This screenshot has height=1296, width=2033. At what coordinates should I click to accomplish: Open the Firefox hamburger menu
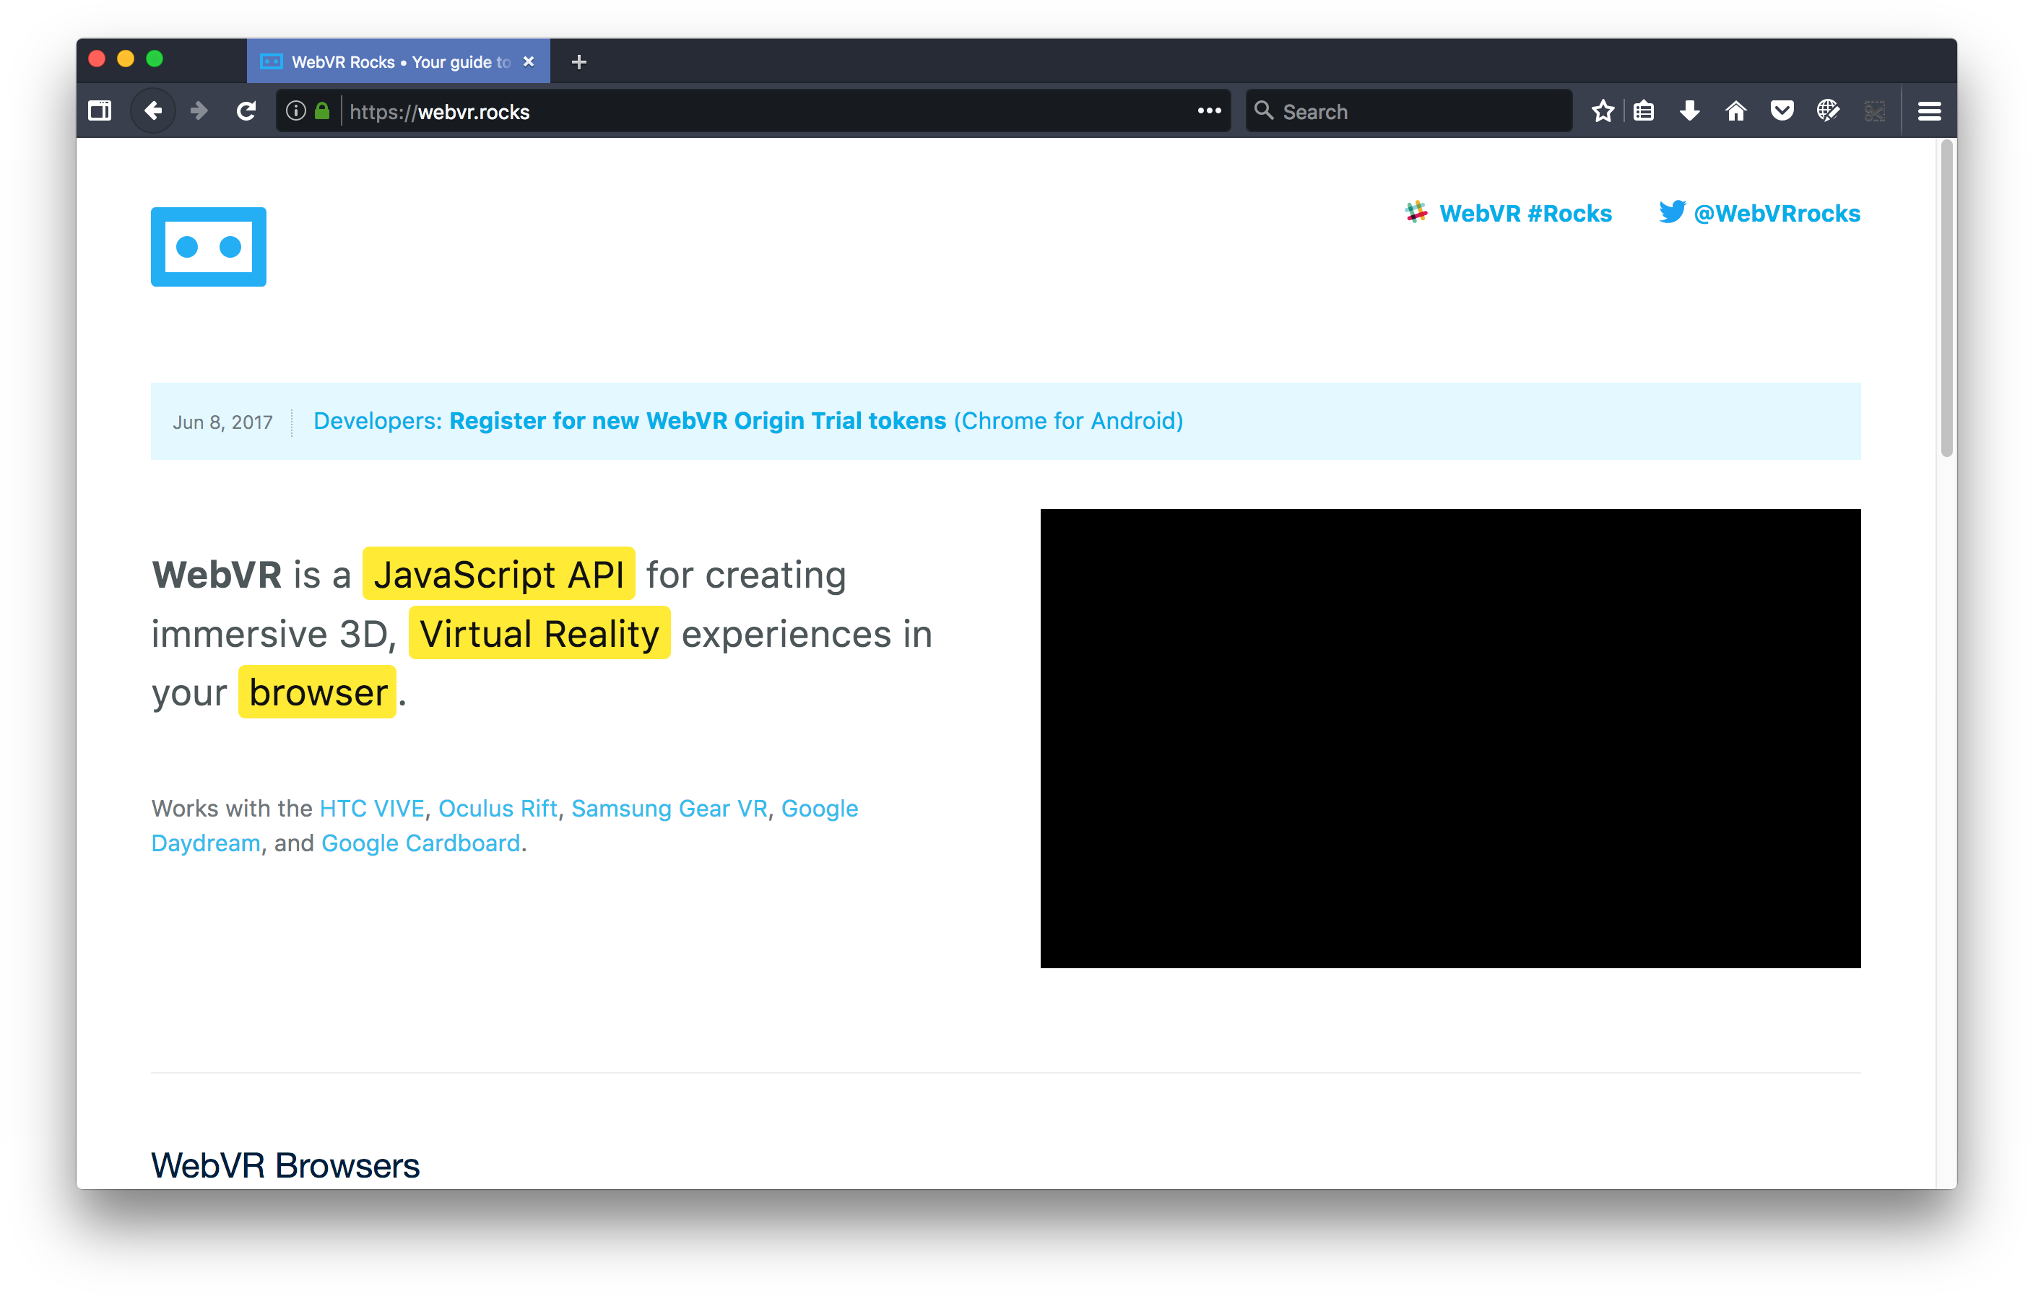(x=1929, y=110)
